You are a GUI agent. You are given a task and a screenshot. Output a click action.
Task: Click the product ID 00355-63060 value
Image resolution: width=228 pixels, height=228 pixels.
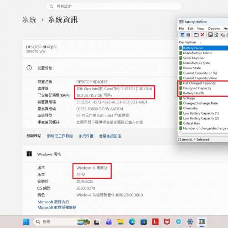[99, 109]
